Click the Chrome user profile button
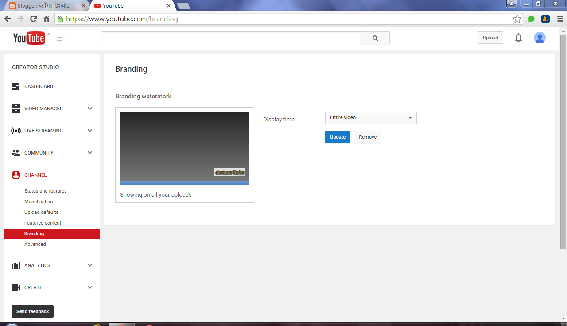This screenshot has width=567, height=326. tap(512, 4)
